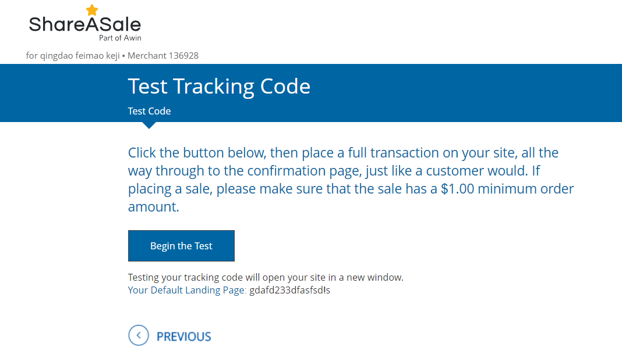The height and width of the screenshot is (358, 622).
Task: Click the ShareASale logo wordmark
Action: coord(85,24)
